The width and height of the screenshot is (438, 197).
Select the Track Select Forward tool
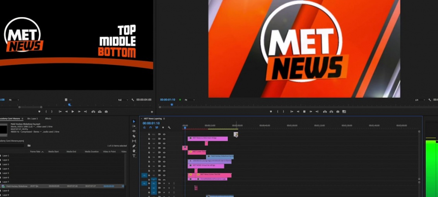pos(134,126)
